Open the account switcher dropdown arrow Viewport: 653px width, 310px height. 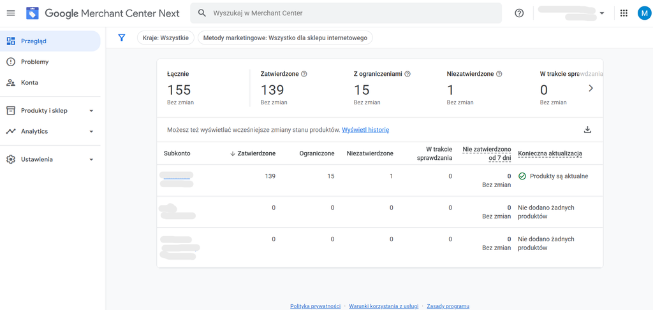(x=602, y=13)
